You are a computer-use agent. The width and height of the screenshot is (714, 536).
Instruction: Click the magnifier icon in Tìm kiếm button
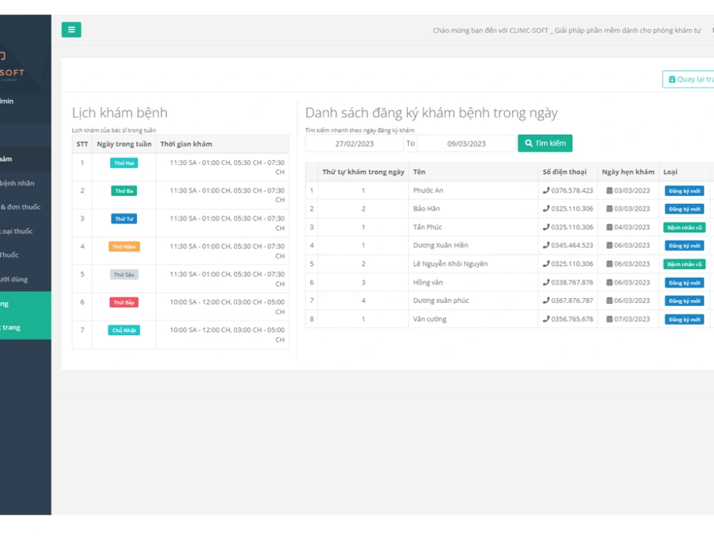click(529, 143)
